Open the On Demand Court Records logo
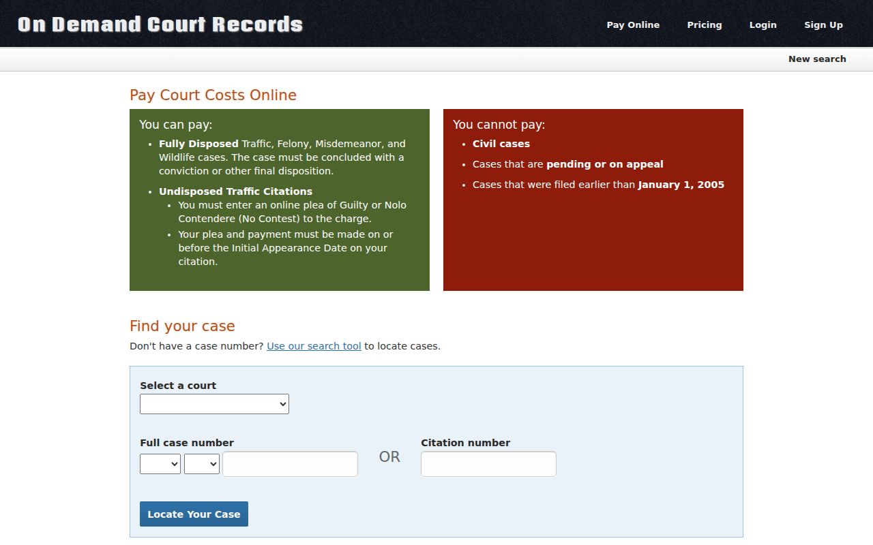Screen dimensions: 873x545 160,25
